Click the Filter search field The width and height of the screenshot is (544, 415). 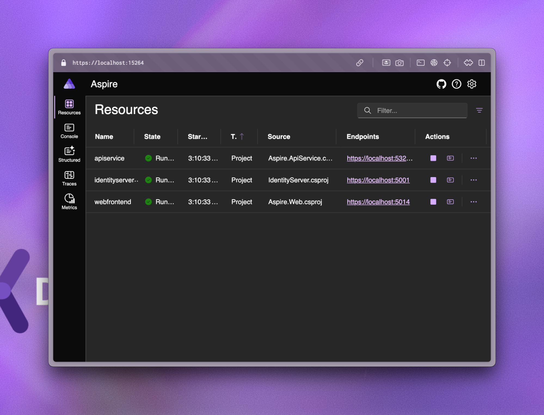tap(412, 110)
